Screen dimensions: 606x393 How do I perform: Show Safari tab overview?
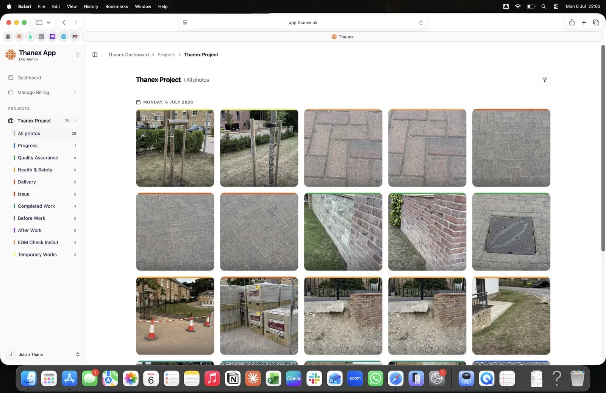tap(596, 23)
